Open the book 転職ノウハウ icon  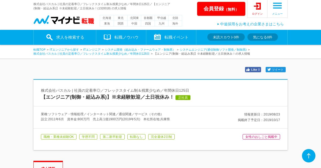(x=107, y=37)
